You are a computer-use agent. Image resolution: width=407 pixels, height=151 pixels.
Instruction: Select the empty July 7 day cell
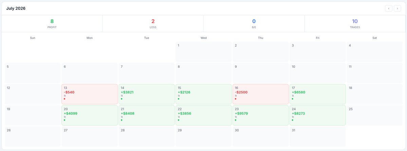pyautogui.click(x=147, y=73)
